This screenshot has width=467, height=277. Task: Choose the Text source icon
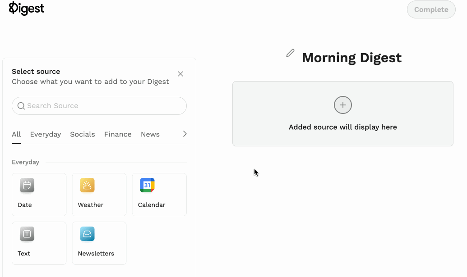27,234
